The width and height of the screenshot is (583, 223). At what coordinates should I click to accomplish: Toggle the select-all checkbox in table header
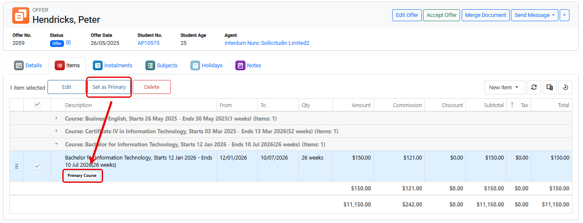37,105
